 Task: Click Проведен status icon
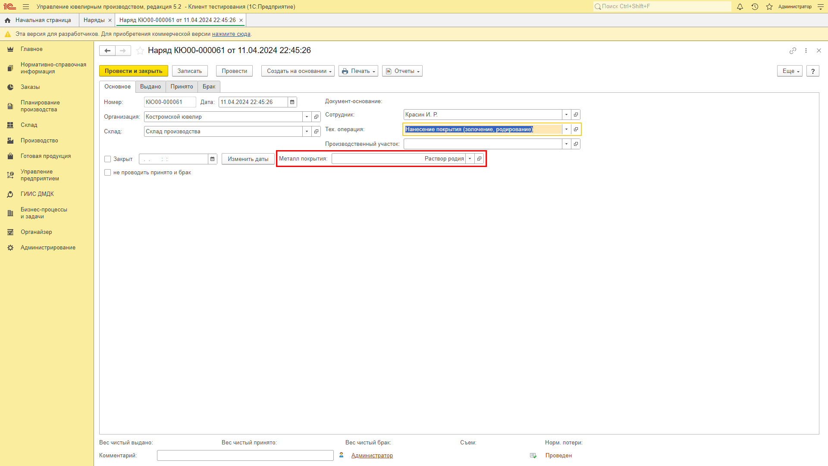(533, 456)
